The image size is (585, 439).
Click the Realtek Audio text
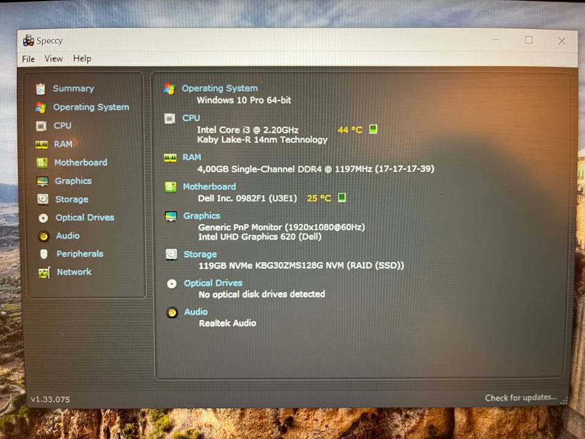click(x=227, y=323)
